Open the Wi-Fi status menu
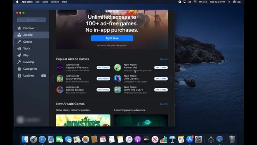The height and width of the screenshot is (145, 257). pyautogui.click(x=195, y=2)
